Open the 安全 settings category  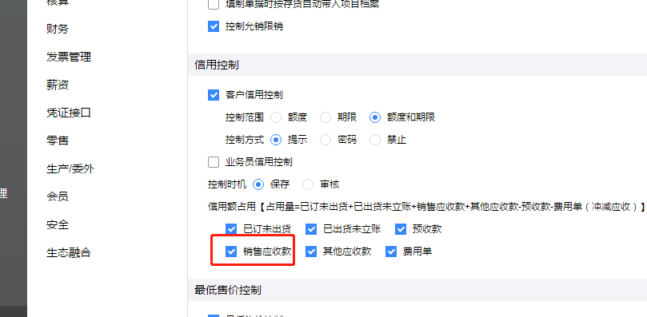(58, 224)
